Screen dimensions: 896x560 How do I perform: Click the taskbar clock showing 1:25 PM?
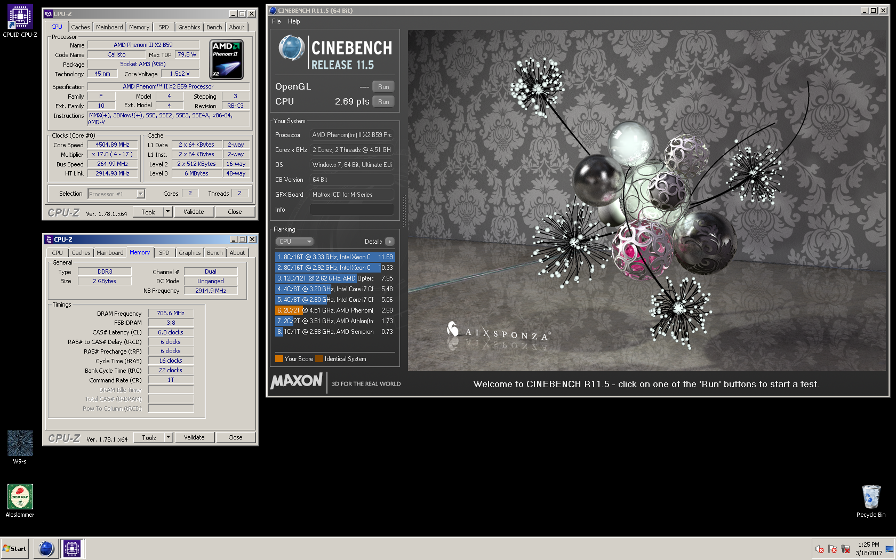tap(869, 549)
